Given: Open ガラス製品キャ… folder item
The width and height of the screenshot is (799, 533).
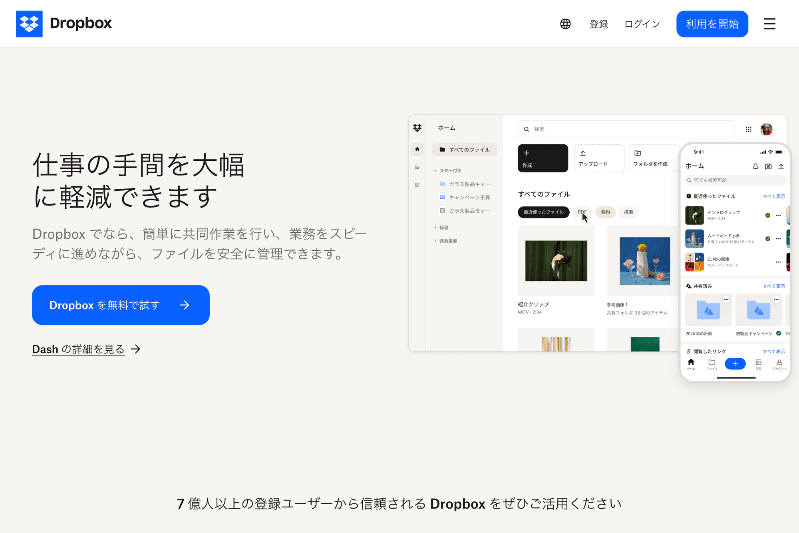Looking at the screenshot, I should pyautogui.click(x=465, y=184).
